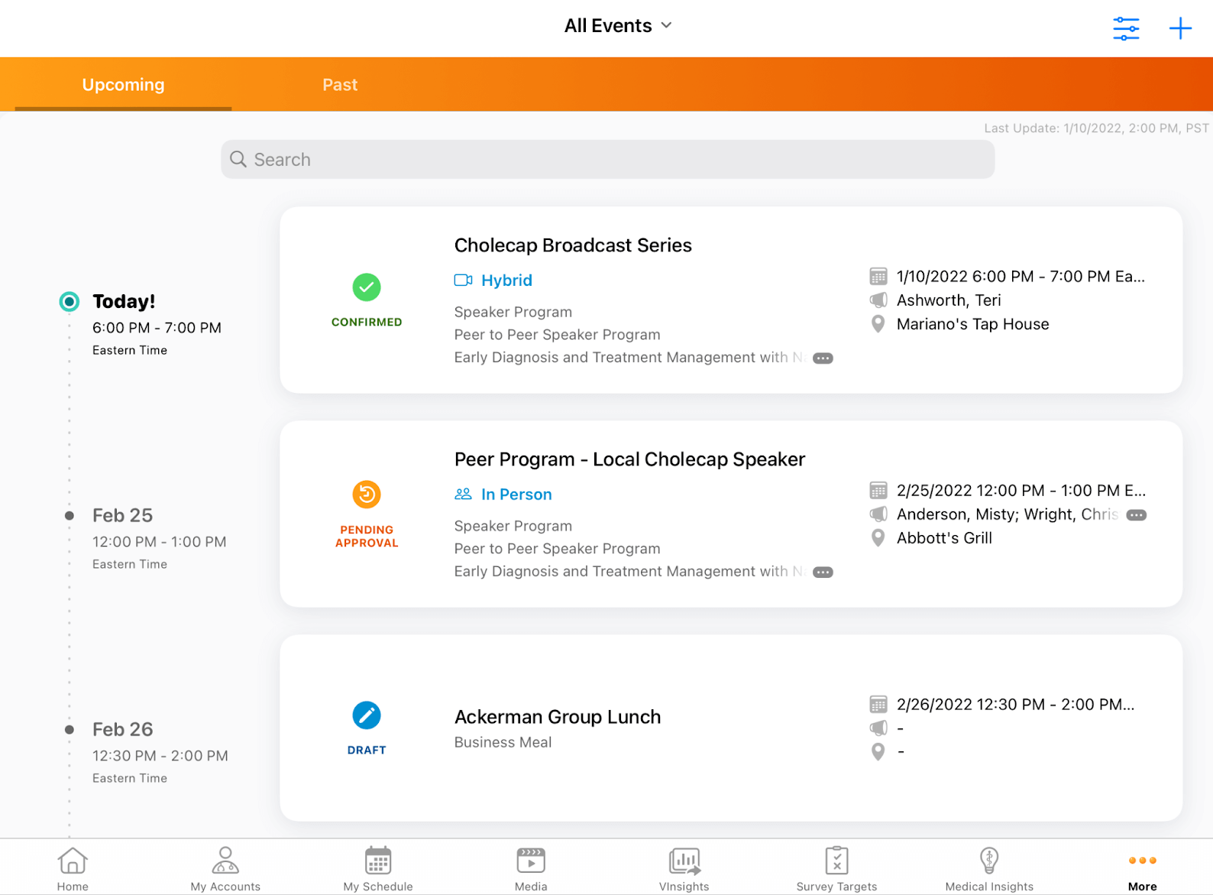The height and width of the screenshot is (895, 1213).
Task: Open the Media library icon
Action: pos(531,861)
